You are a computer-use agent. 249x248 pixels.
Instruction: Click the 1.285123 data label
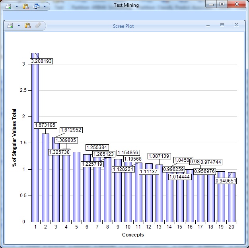(103, 154)
